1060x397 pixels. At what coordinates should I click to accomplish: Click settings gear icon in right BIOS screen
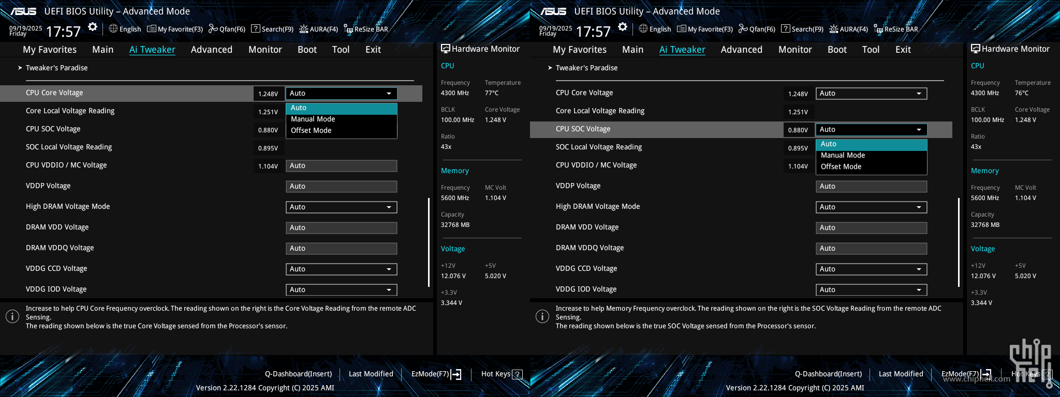623,27
